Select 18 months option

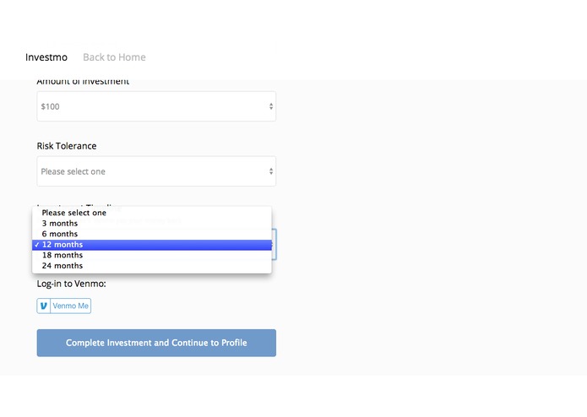coord(152,255)
